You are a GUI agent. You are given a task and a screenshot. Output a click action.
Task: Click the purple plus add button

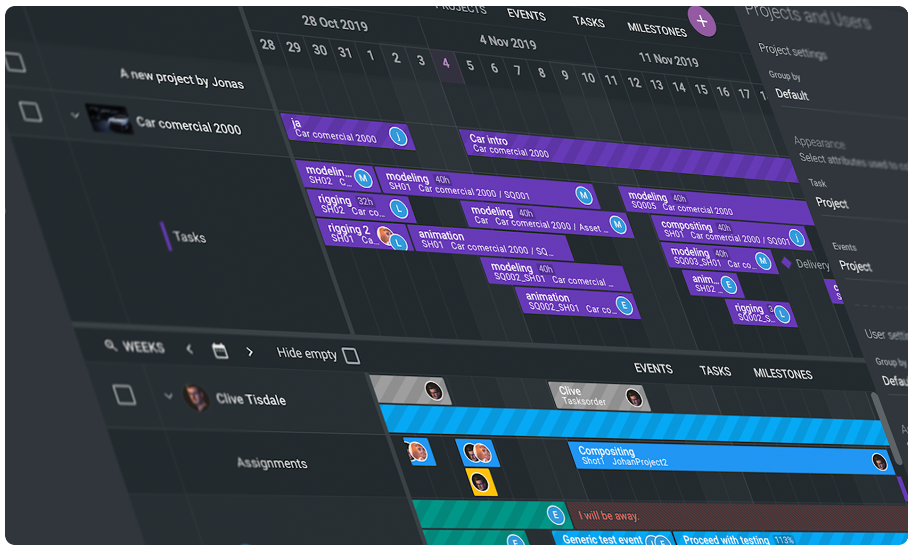(x=702, y=21)
